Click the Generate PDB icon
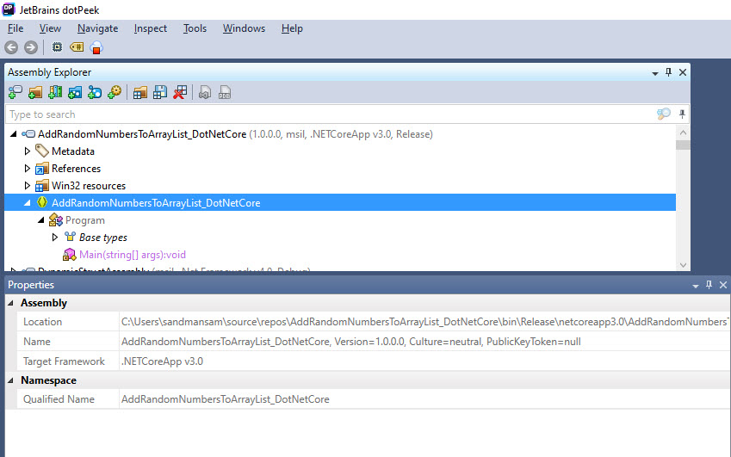 224,92
